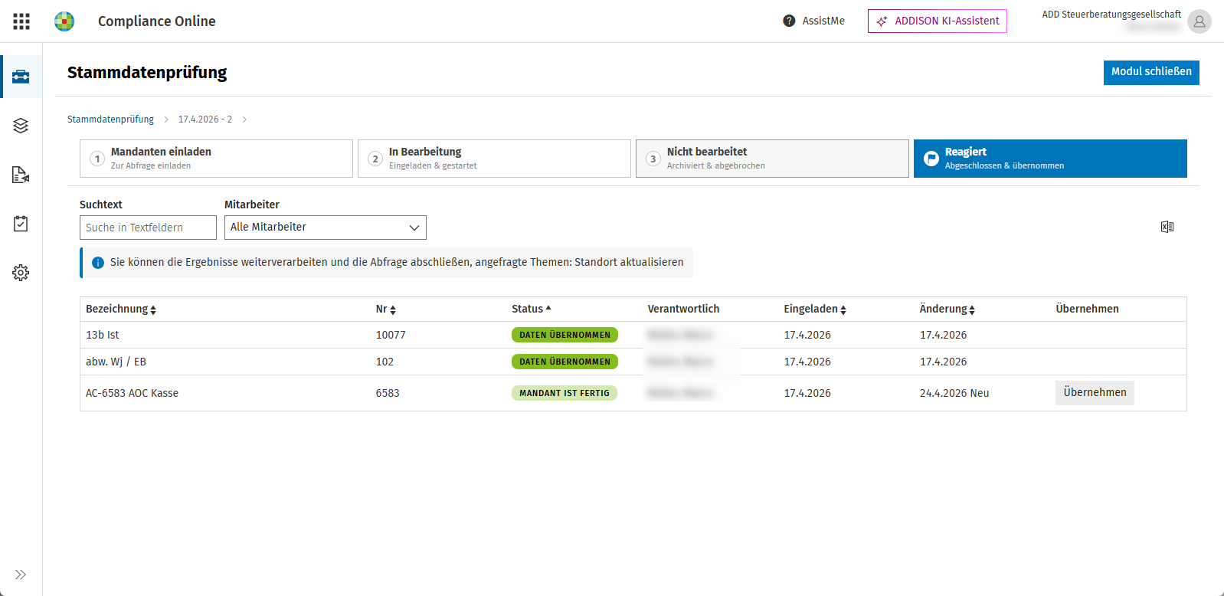The image size is (1224, 596).
Task: Open the Alle Mitarbeiter dropdown
Action: point(326,228)
